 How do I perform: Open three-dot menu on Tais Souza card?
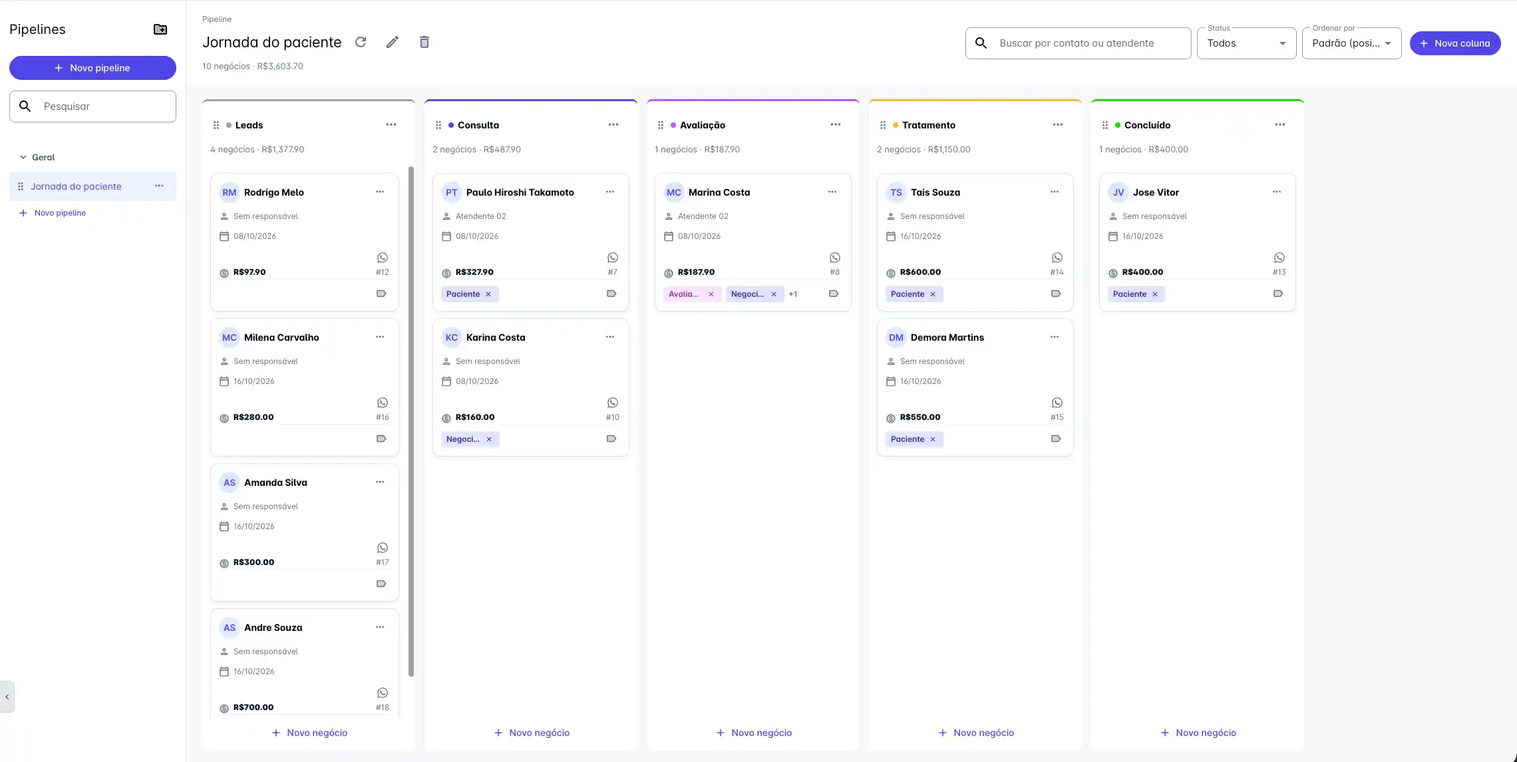[x=1055, y=192]
